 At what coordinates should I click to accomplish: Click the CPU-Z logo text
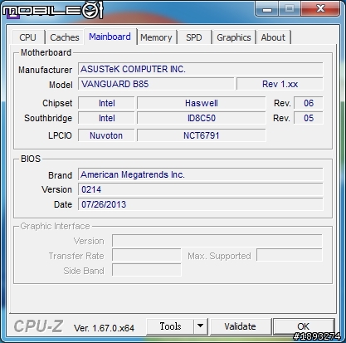[x=38, y=326]
